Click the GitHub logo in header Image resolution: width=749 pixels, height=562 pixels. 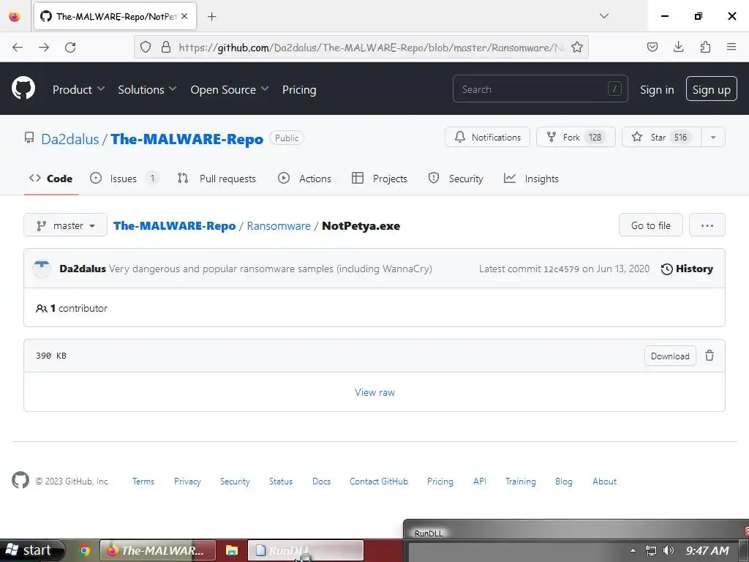click(x=23, y=89)
